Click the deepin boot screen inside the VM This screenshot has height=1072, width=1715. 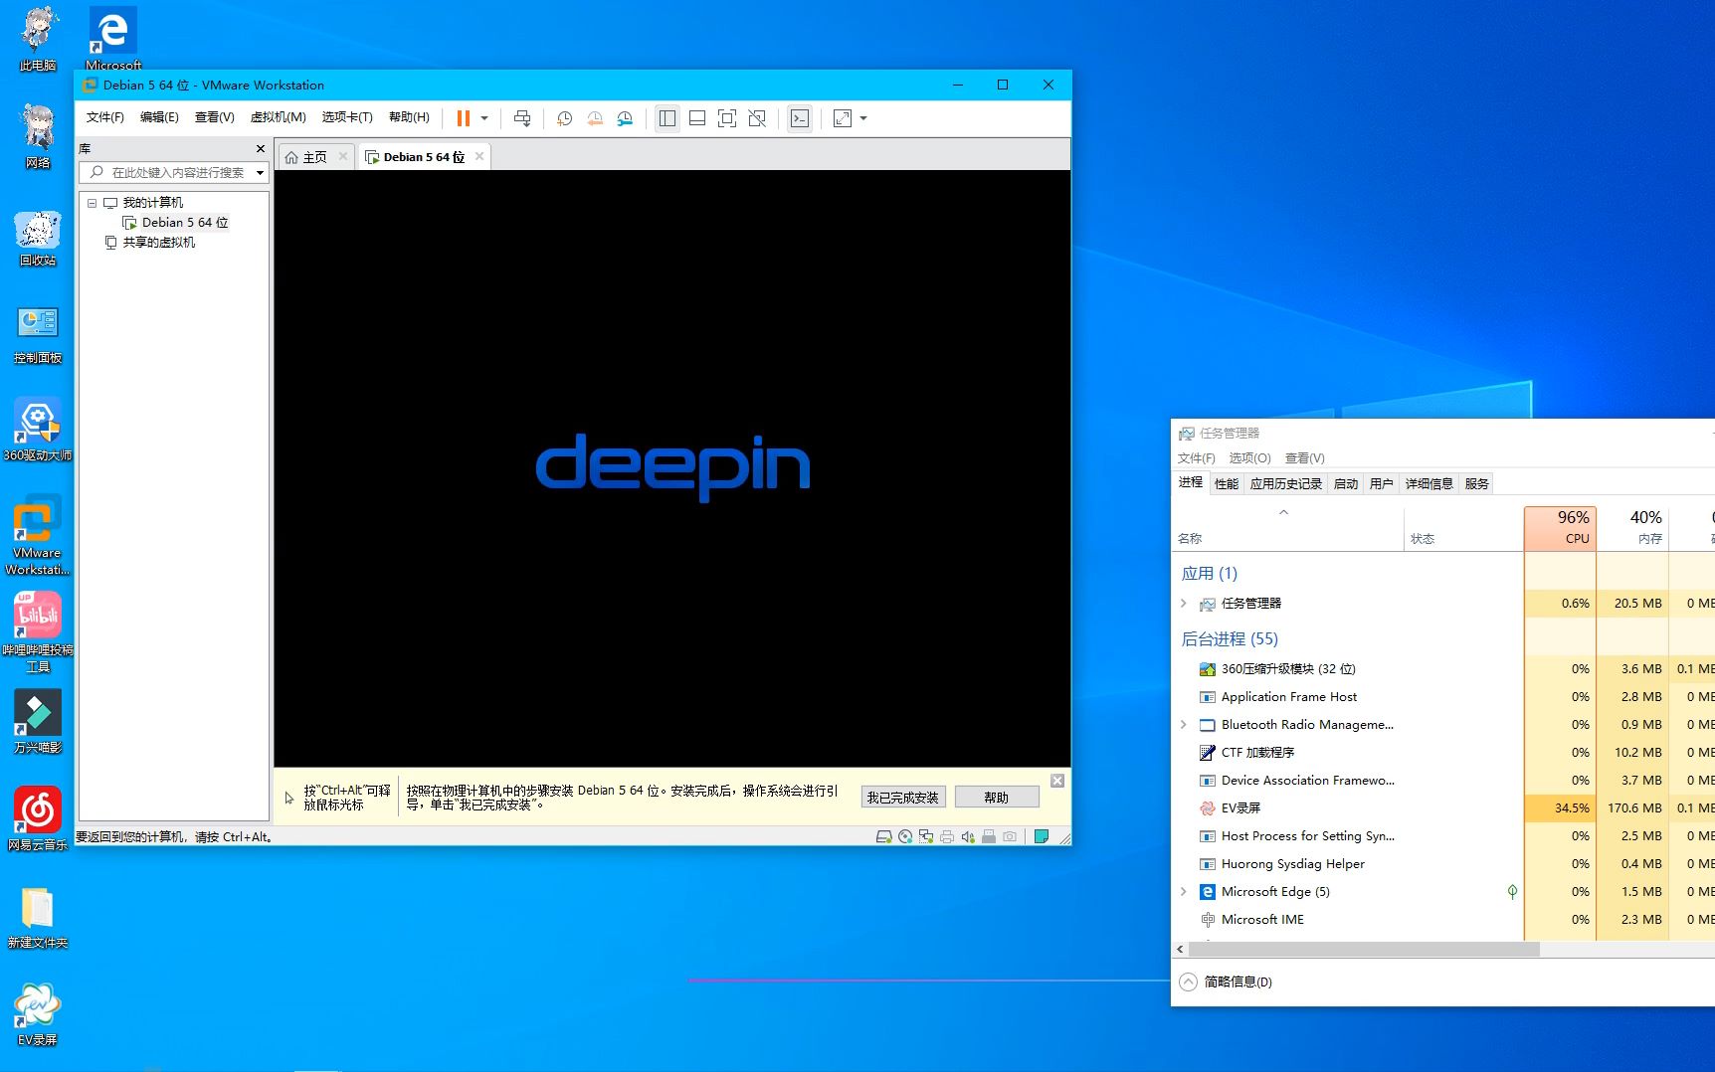[672, 467]
